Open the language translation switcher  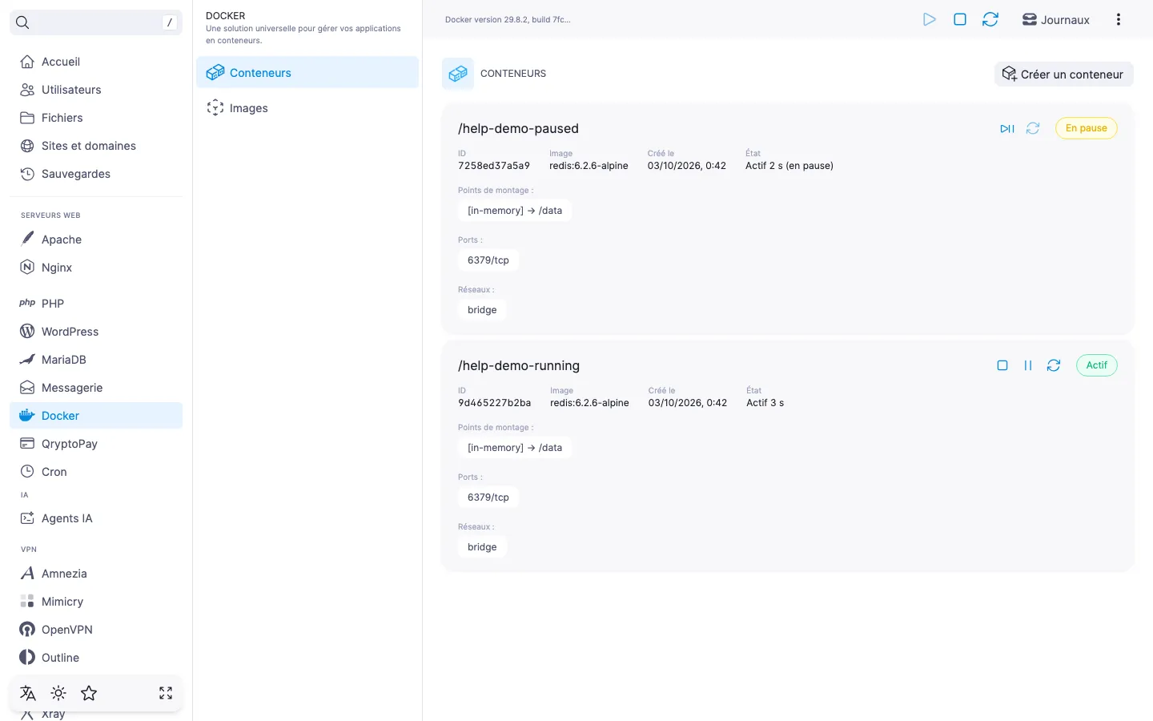(x=28, y=693)
